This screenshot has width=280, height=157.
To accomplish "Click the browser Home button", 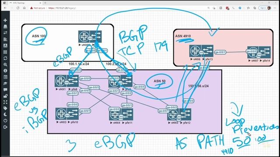I will [24, 8].
